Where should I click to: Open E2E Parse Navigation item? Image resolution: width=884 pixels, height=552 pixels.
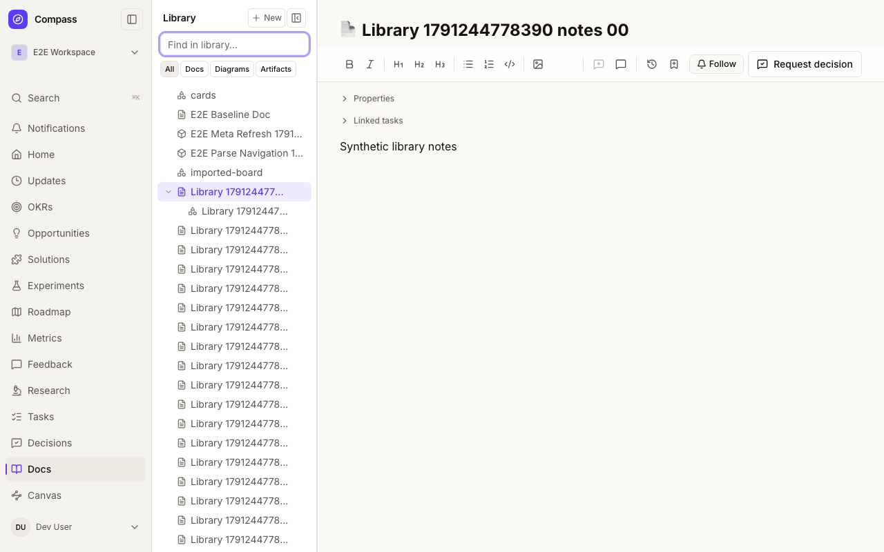pyautogui.click(x=235, y=153)
